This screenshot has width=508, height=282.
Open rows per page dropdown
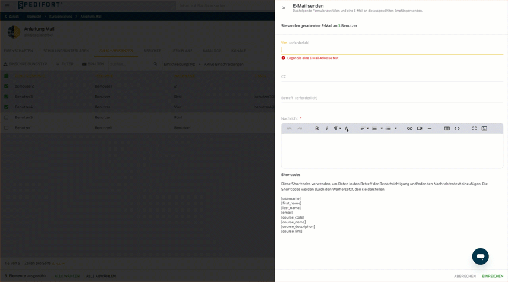59,264
